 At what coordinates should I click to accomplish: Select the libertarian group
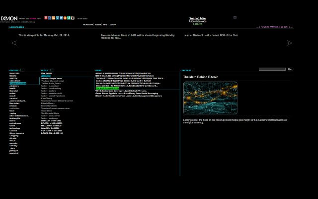pos(14,103)
